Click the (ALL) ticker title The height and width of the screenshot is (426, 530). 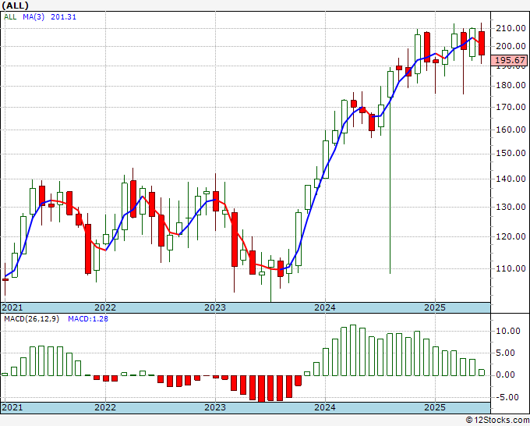[x=15, y=5]
